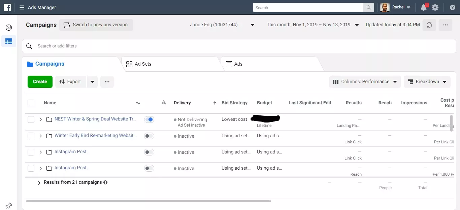Click the refresh data icon
Image resolution: width=460 pixels, height=210 pixels.
click(429, 25)
